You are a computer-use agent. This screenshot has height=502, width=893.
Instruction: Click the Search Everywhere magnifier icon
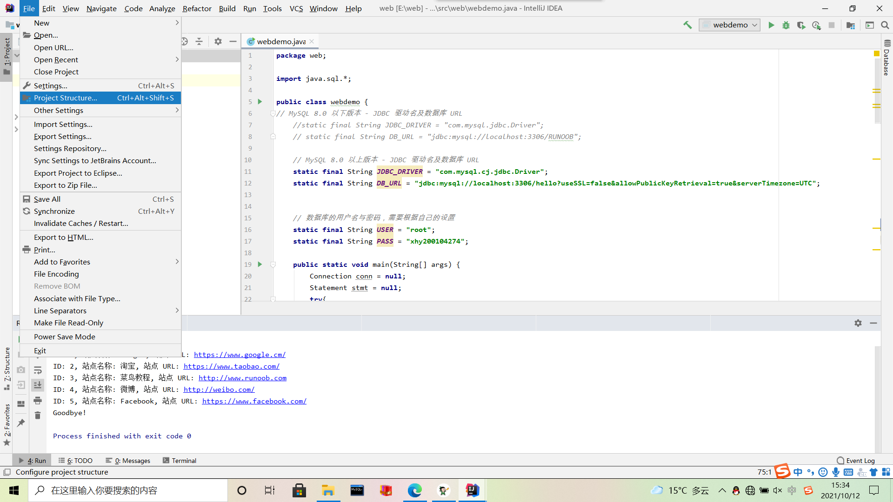[x=885, y=25]
